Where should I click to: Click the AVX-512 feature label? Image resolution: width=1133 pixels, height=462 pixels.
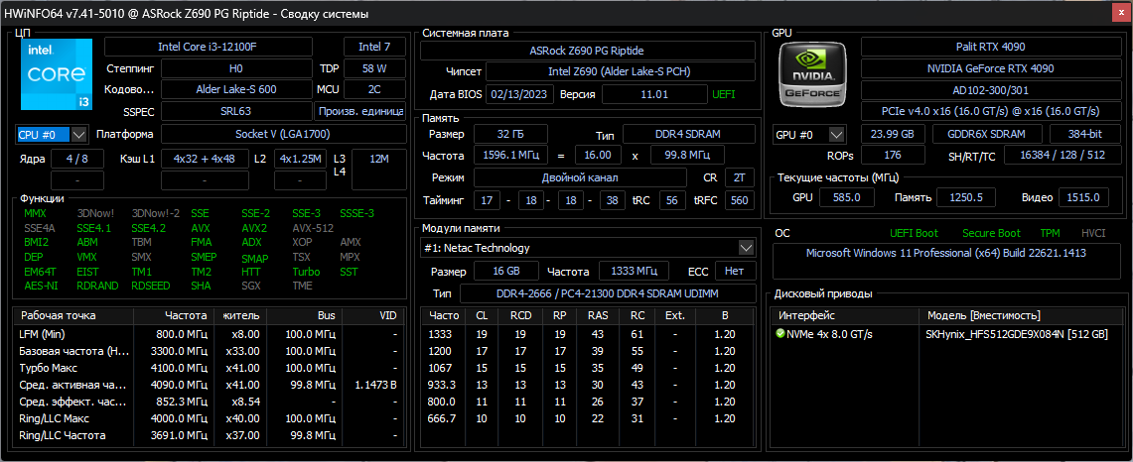coord(312,228)
